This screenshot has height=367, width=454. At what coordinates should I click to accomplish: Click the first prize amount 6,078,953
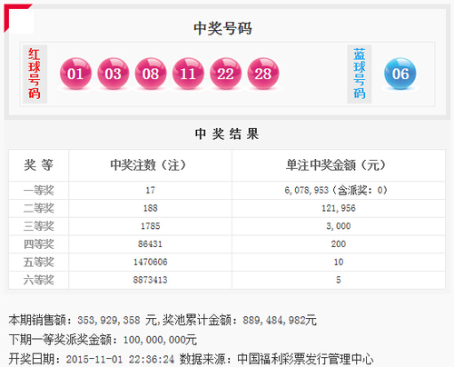[306, 190]
